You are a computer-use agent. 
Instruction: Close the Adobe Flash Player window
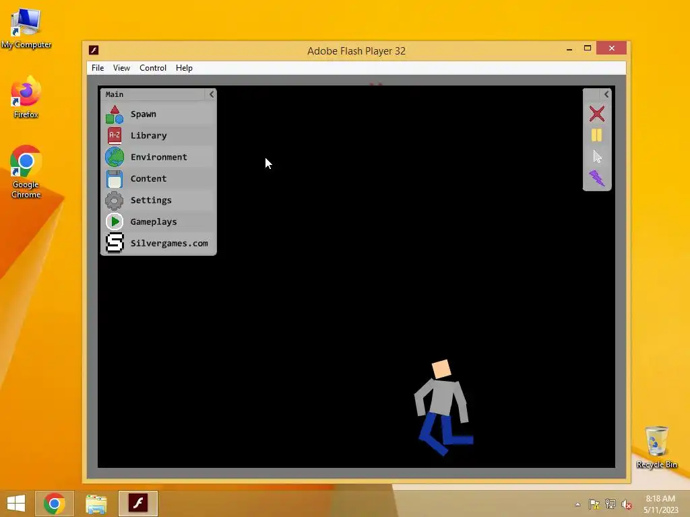click(x=612, y=48)
